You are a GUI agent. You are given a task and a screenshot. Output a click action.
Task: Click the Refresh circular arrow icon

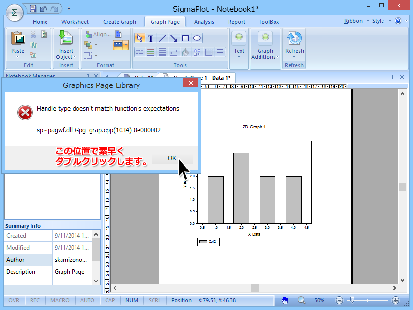click(x=294, y=38)
